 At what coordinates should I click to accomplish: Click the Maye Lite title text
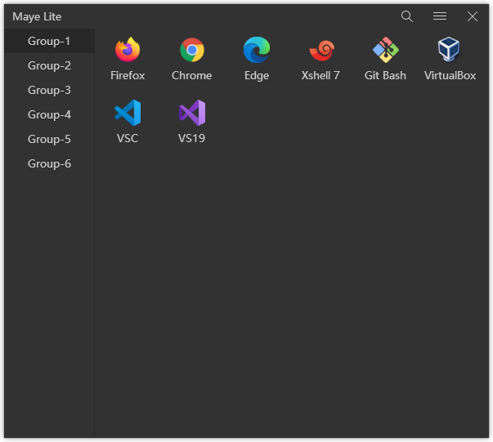[37, 16]
